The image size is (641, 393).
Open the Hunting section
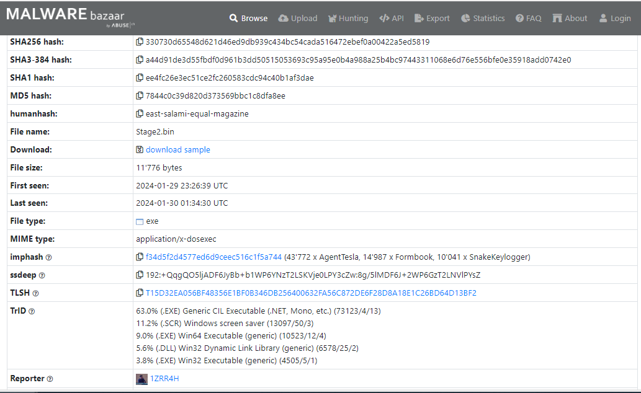tap(348, 19)
